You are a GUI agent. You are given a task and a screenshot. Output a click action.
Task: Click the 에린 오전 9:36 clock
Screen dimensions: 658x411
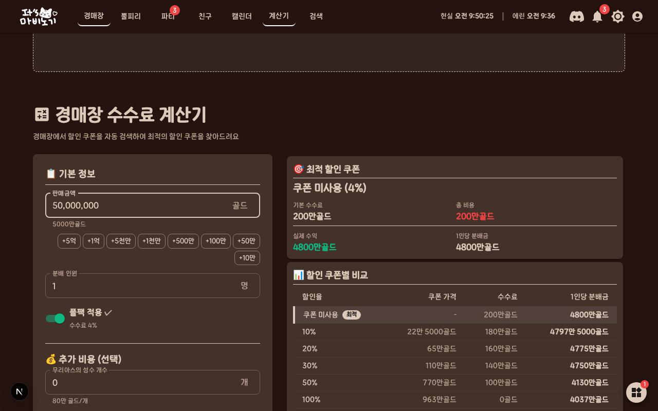pyautogui.click(x=534, y=16)
